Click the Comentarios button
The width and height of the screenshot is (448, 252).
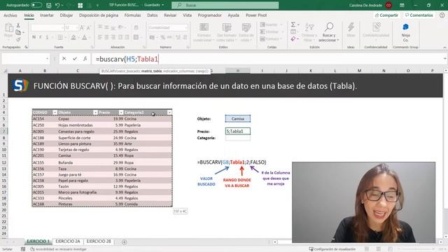pos(419,15)
